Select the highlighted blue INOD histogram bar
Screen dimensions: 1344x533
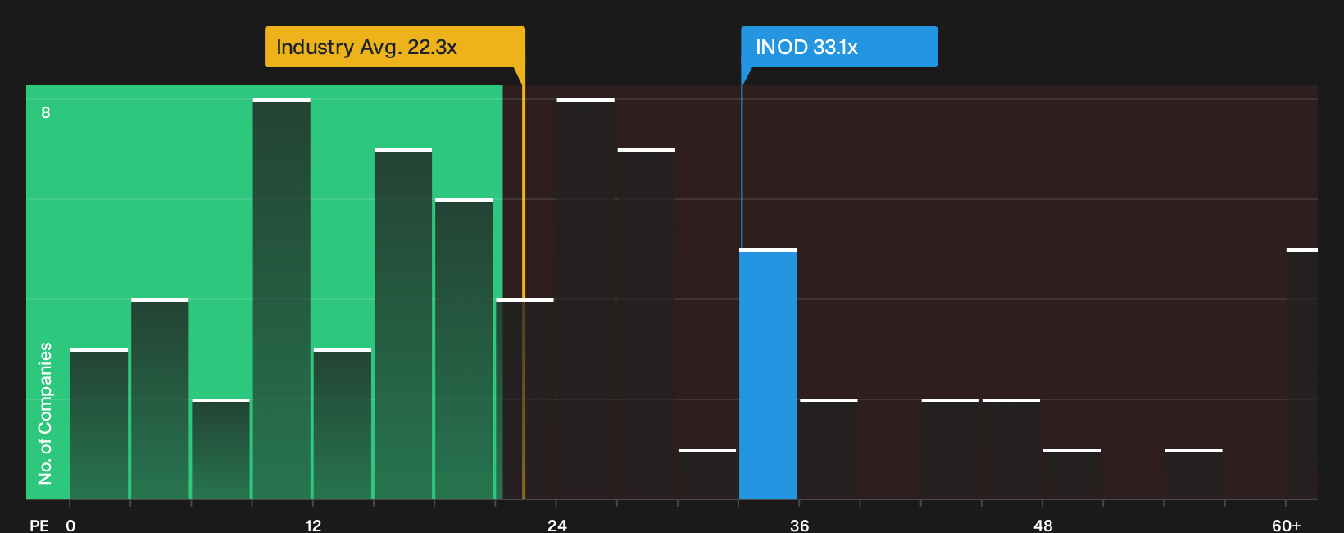(x=768, y=374)
